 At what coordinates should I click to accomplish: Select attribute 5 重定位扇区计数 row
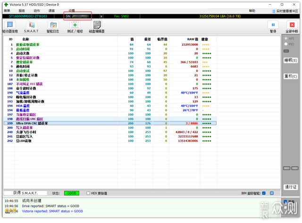[110, 58]
